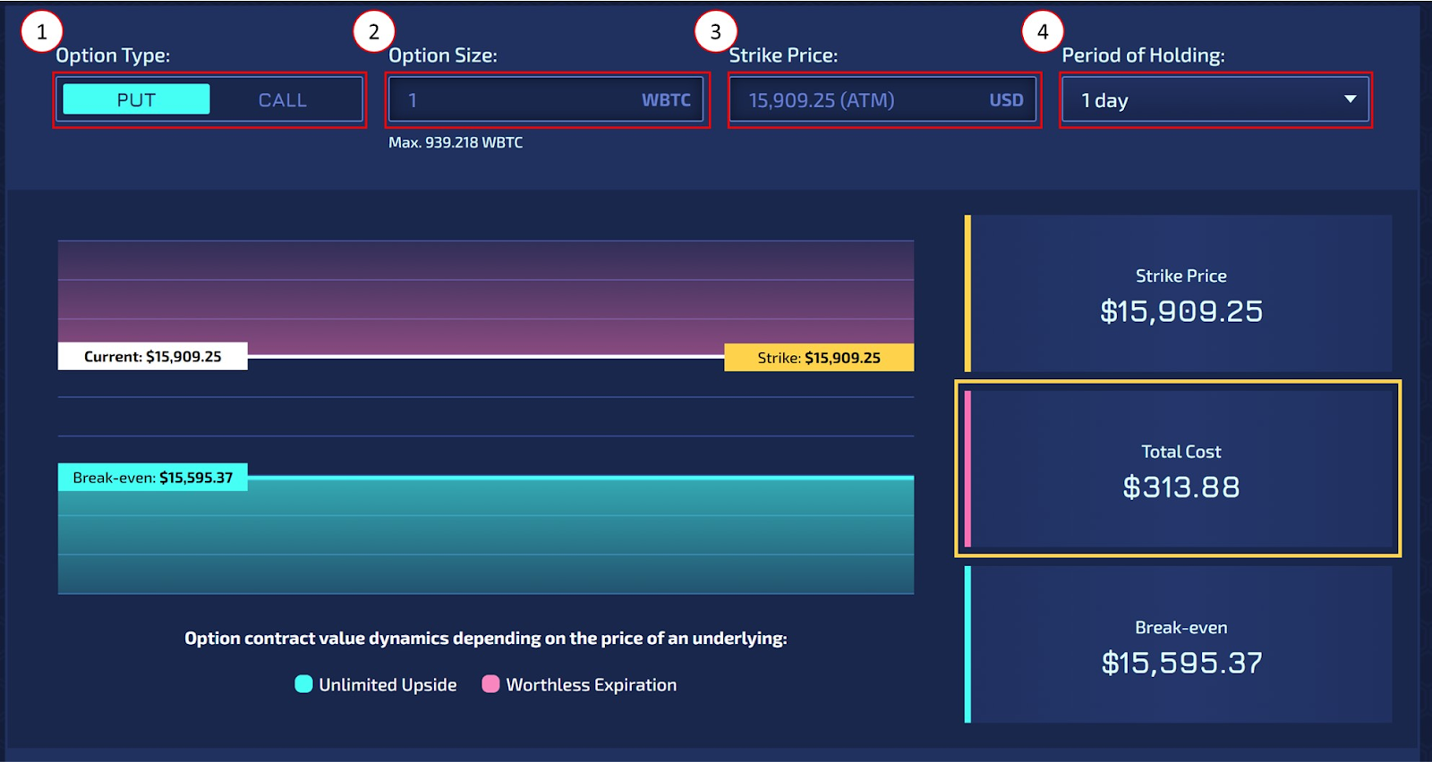Select the Break-even summary card
1432x762 pixels.
click(1179, 644)
